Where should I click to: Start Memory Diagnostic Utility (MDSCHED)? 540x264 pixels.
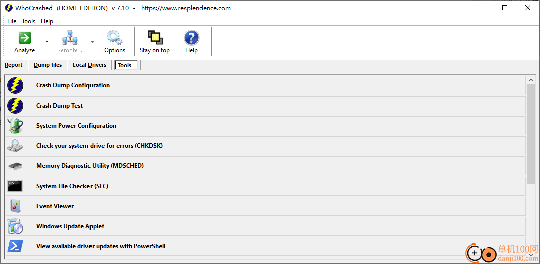(x=265, y=166)
